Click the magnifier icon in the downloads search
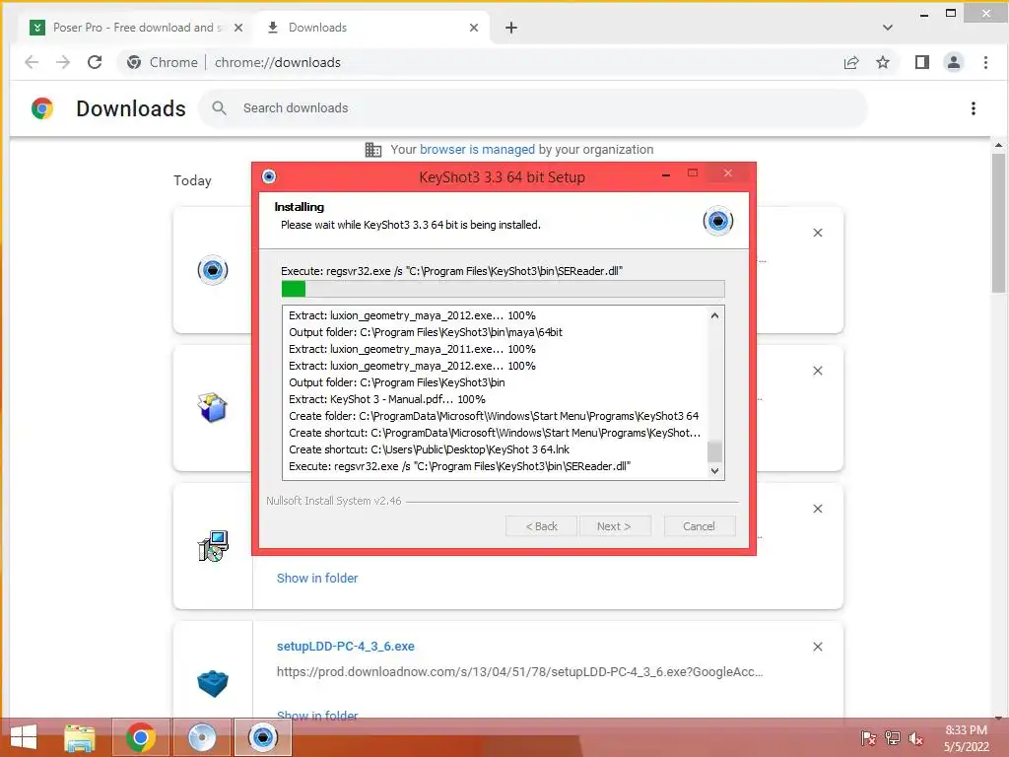Image resolution: width=1009 pixels, height=757 pixels. click(x=220, y=108)
